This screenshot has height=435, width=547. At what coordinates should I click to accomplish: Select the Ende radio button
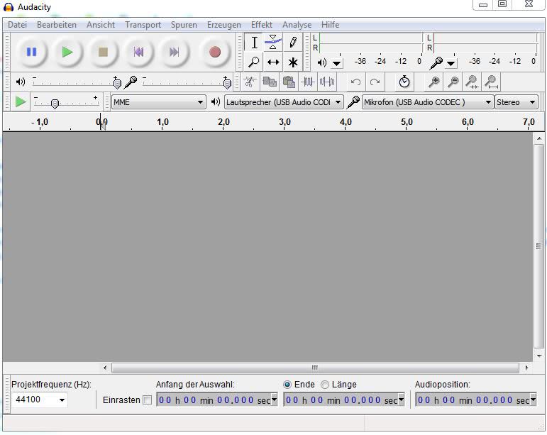[x=287, y=385]
